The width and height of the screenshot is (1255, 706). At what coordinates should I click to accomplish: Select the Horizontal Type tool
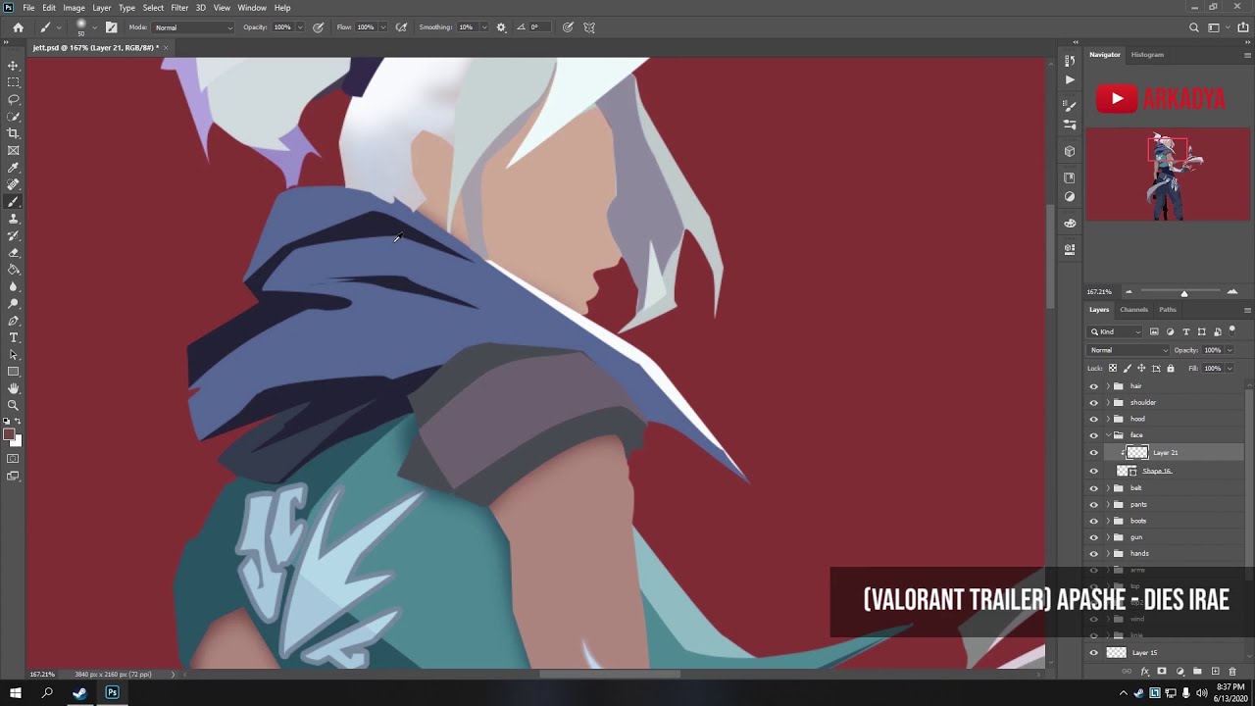[x=14, y=337]
